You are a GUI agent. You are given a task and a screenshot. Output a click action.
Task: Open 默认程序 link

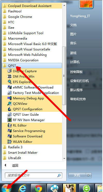[76, 90]
